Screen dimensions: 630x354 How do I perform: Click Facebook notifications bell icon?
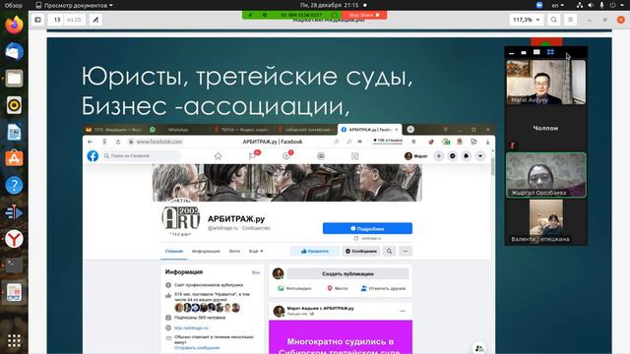pos(466,155)
